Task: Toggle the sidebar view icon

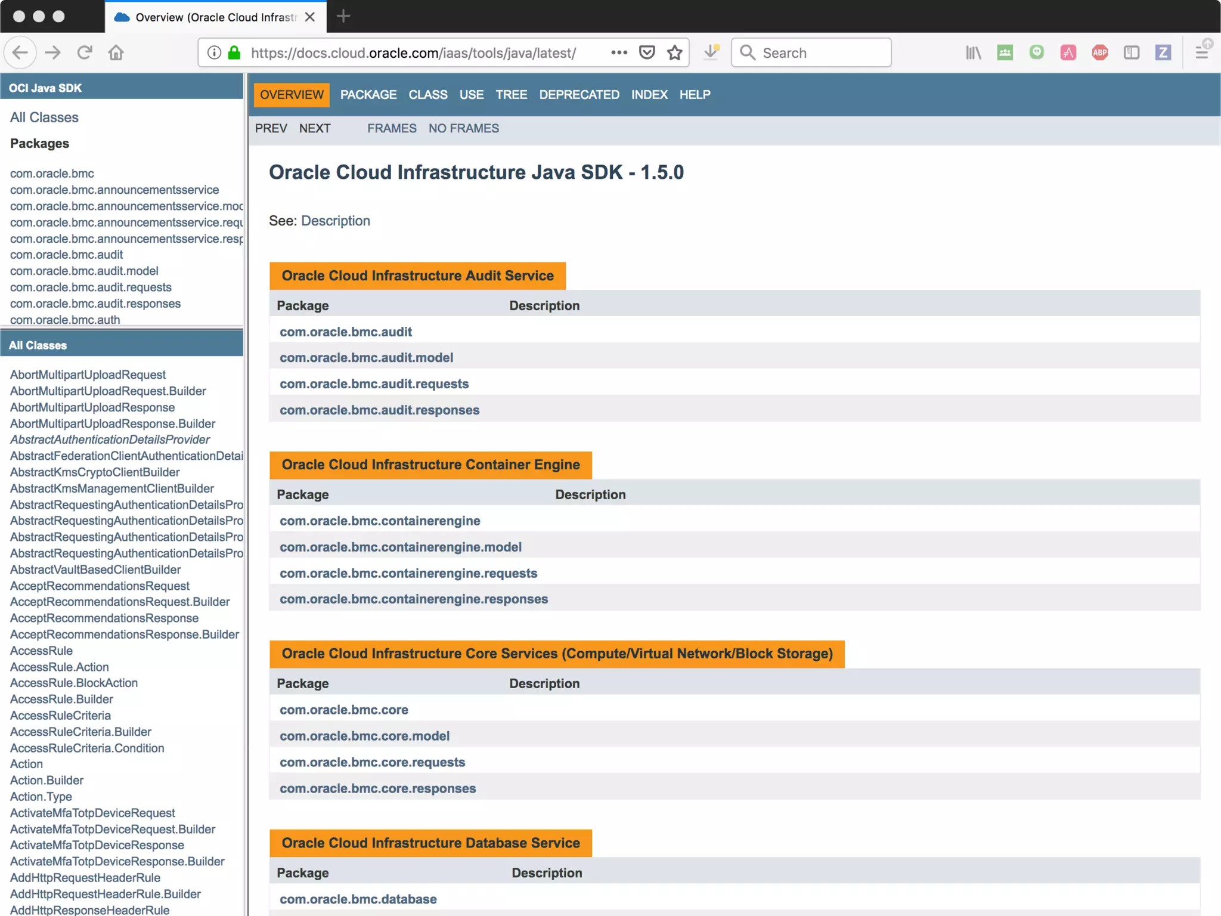Action: (1131, 52)
